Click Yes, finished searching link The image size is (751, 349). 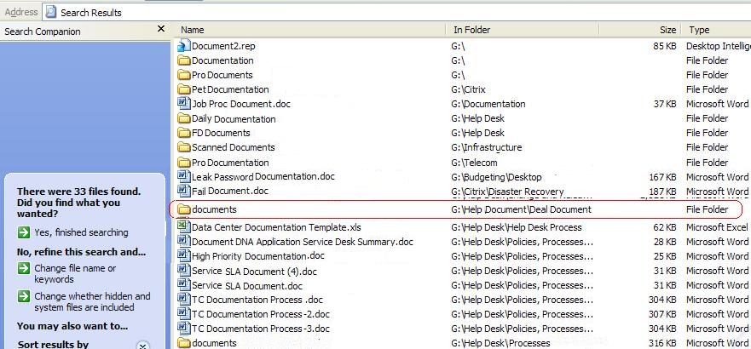pos(81,232)
